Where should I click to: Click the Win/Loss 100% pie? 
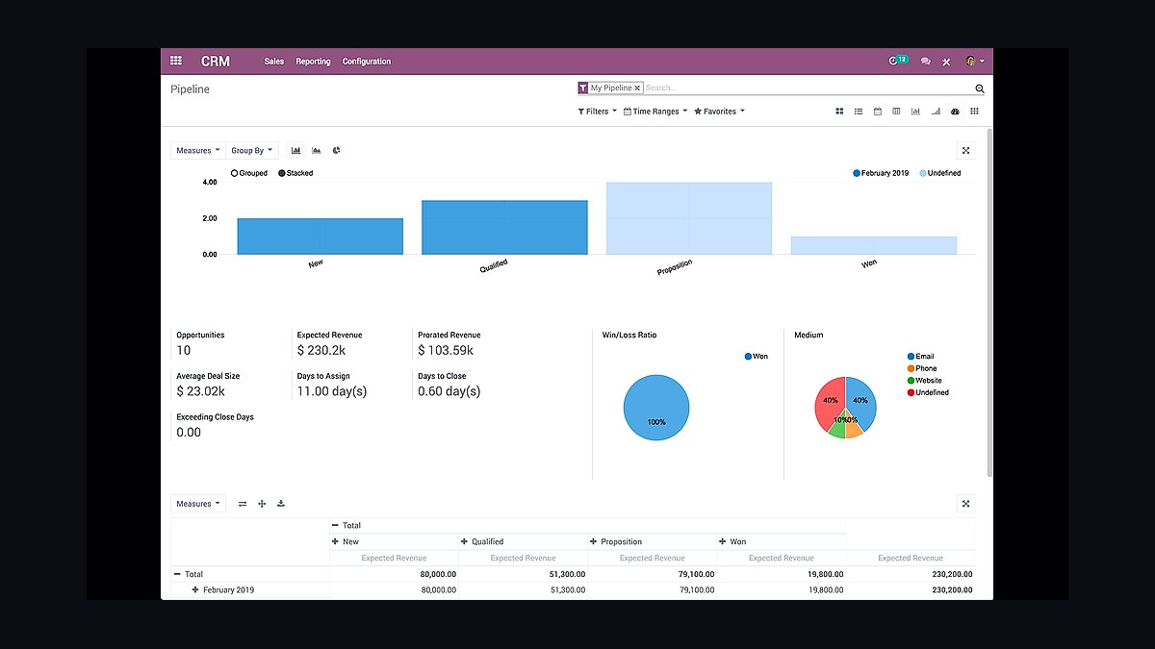[656, 408]
